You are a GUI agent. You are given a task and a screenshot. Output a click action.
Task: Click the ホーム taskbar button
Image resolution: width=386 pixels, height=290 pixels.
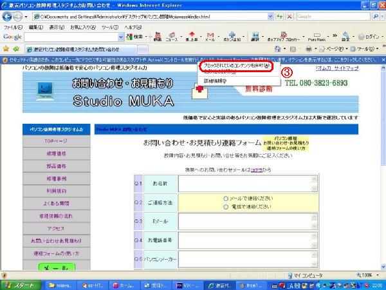pos(124,285)
